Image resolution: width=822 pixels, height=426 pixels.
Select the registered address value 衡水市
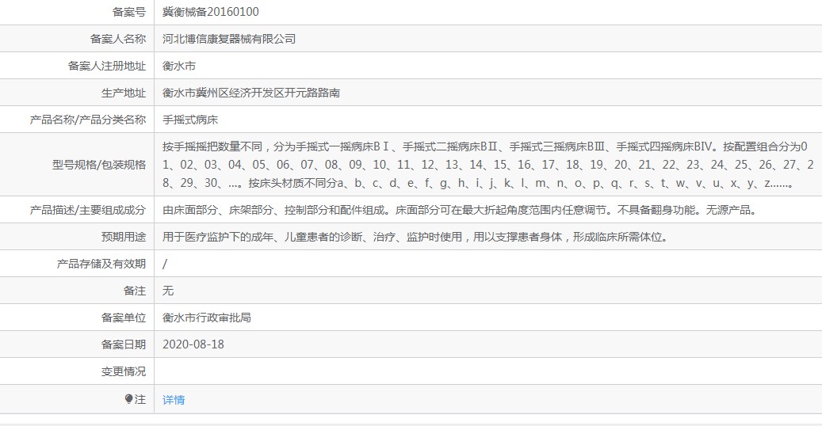[179, 66]
